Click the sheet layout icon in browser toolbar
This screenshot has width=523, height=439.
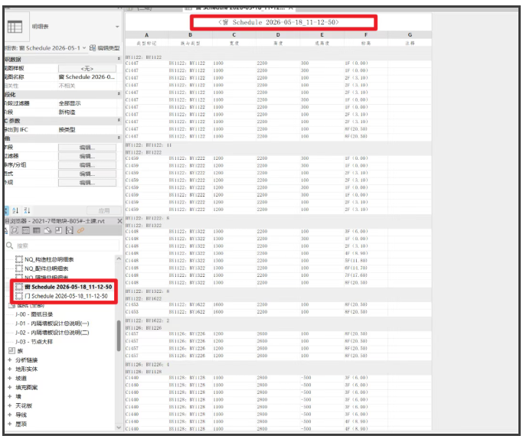(x=59, y=230)
